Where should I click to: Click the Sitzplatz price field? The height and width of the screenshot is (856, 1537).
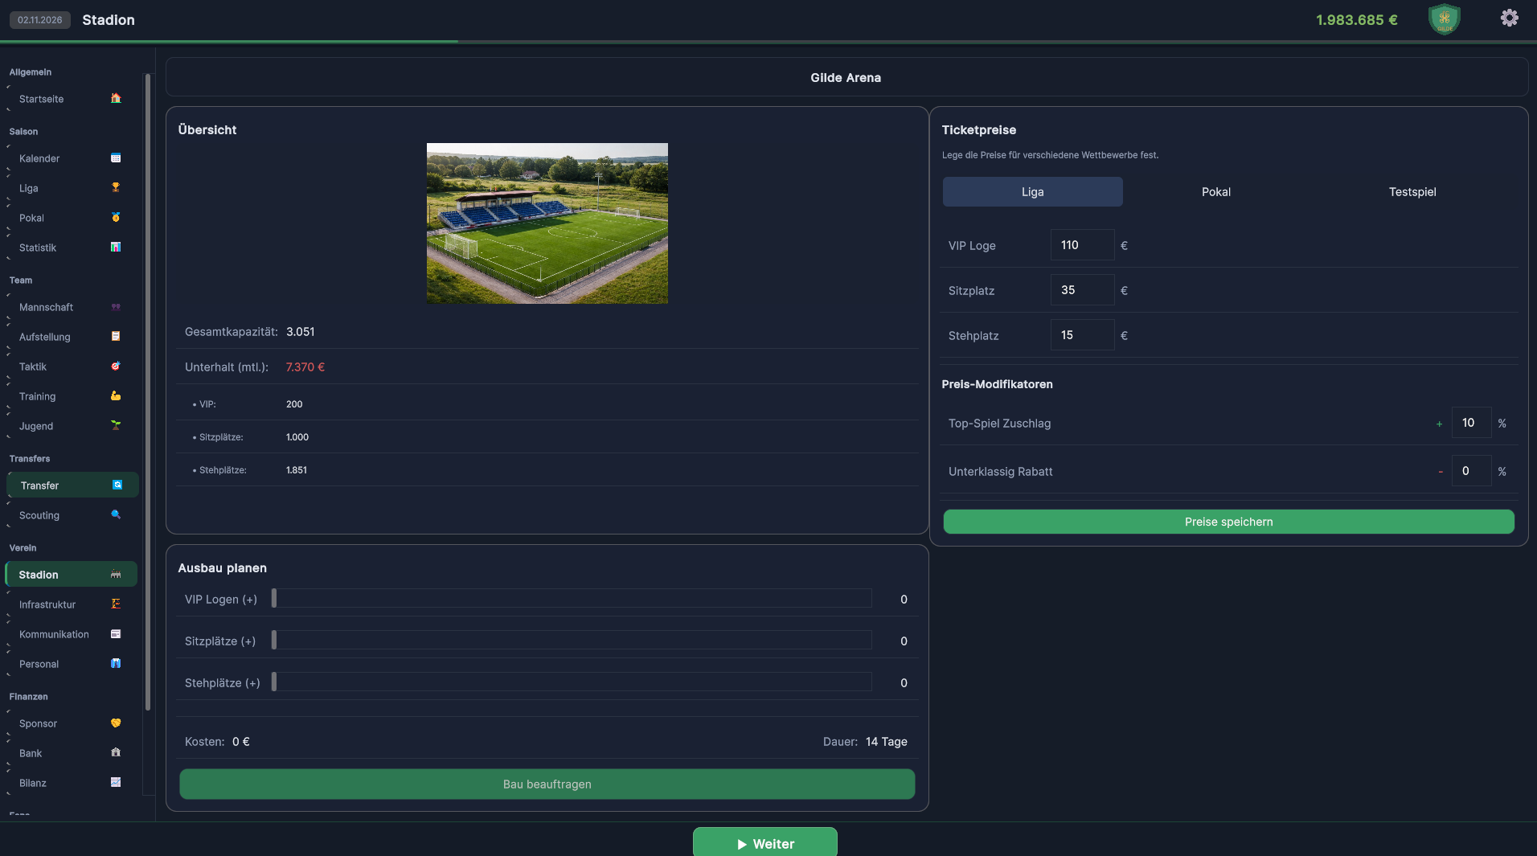pyautogui.click(x=1082, y=290)
